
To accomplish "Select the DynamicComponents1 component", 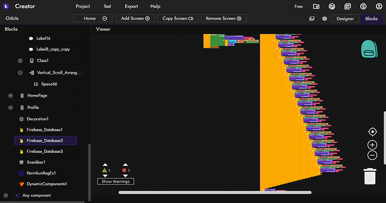I will click(x=46, y=184).
